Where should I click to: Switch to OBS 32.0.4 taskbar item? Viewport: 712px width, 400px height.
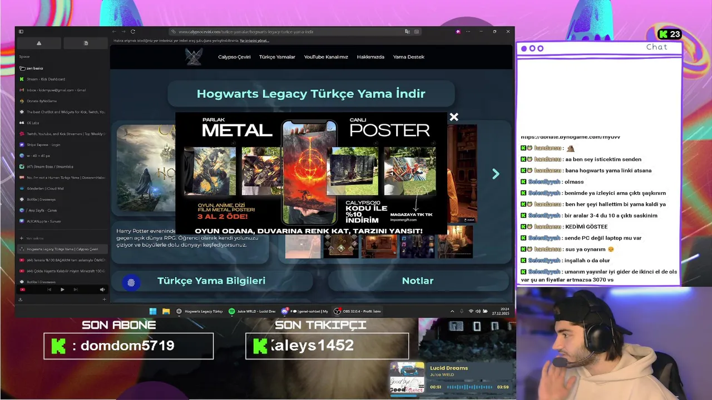(357, 311)
